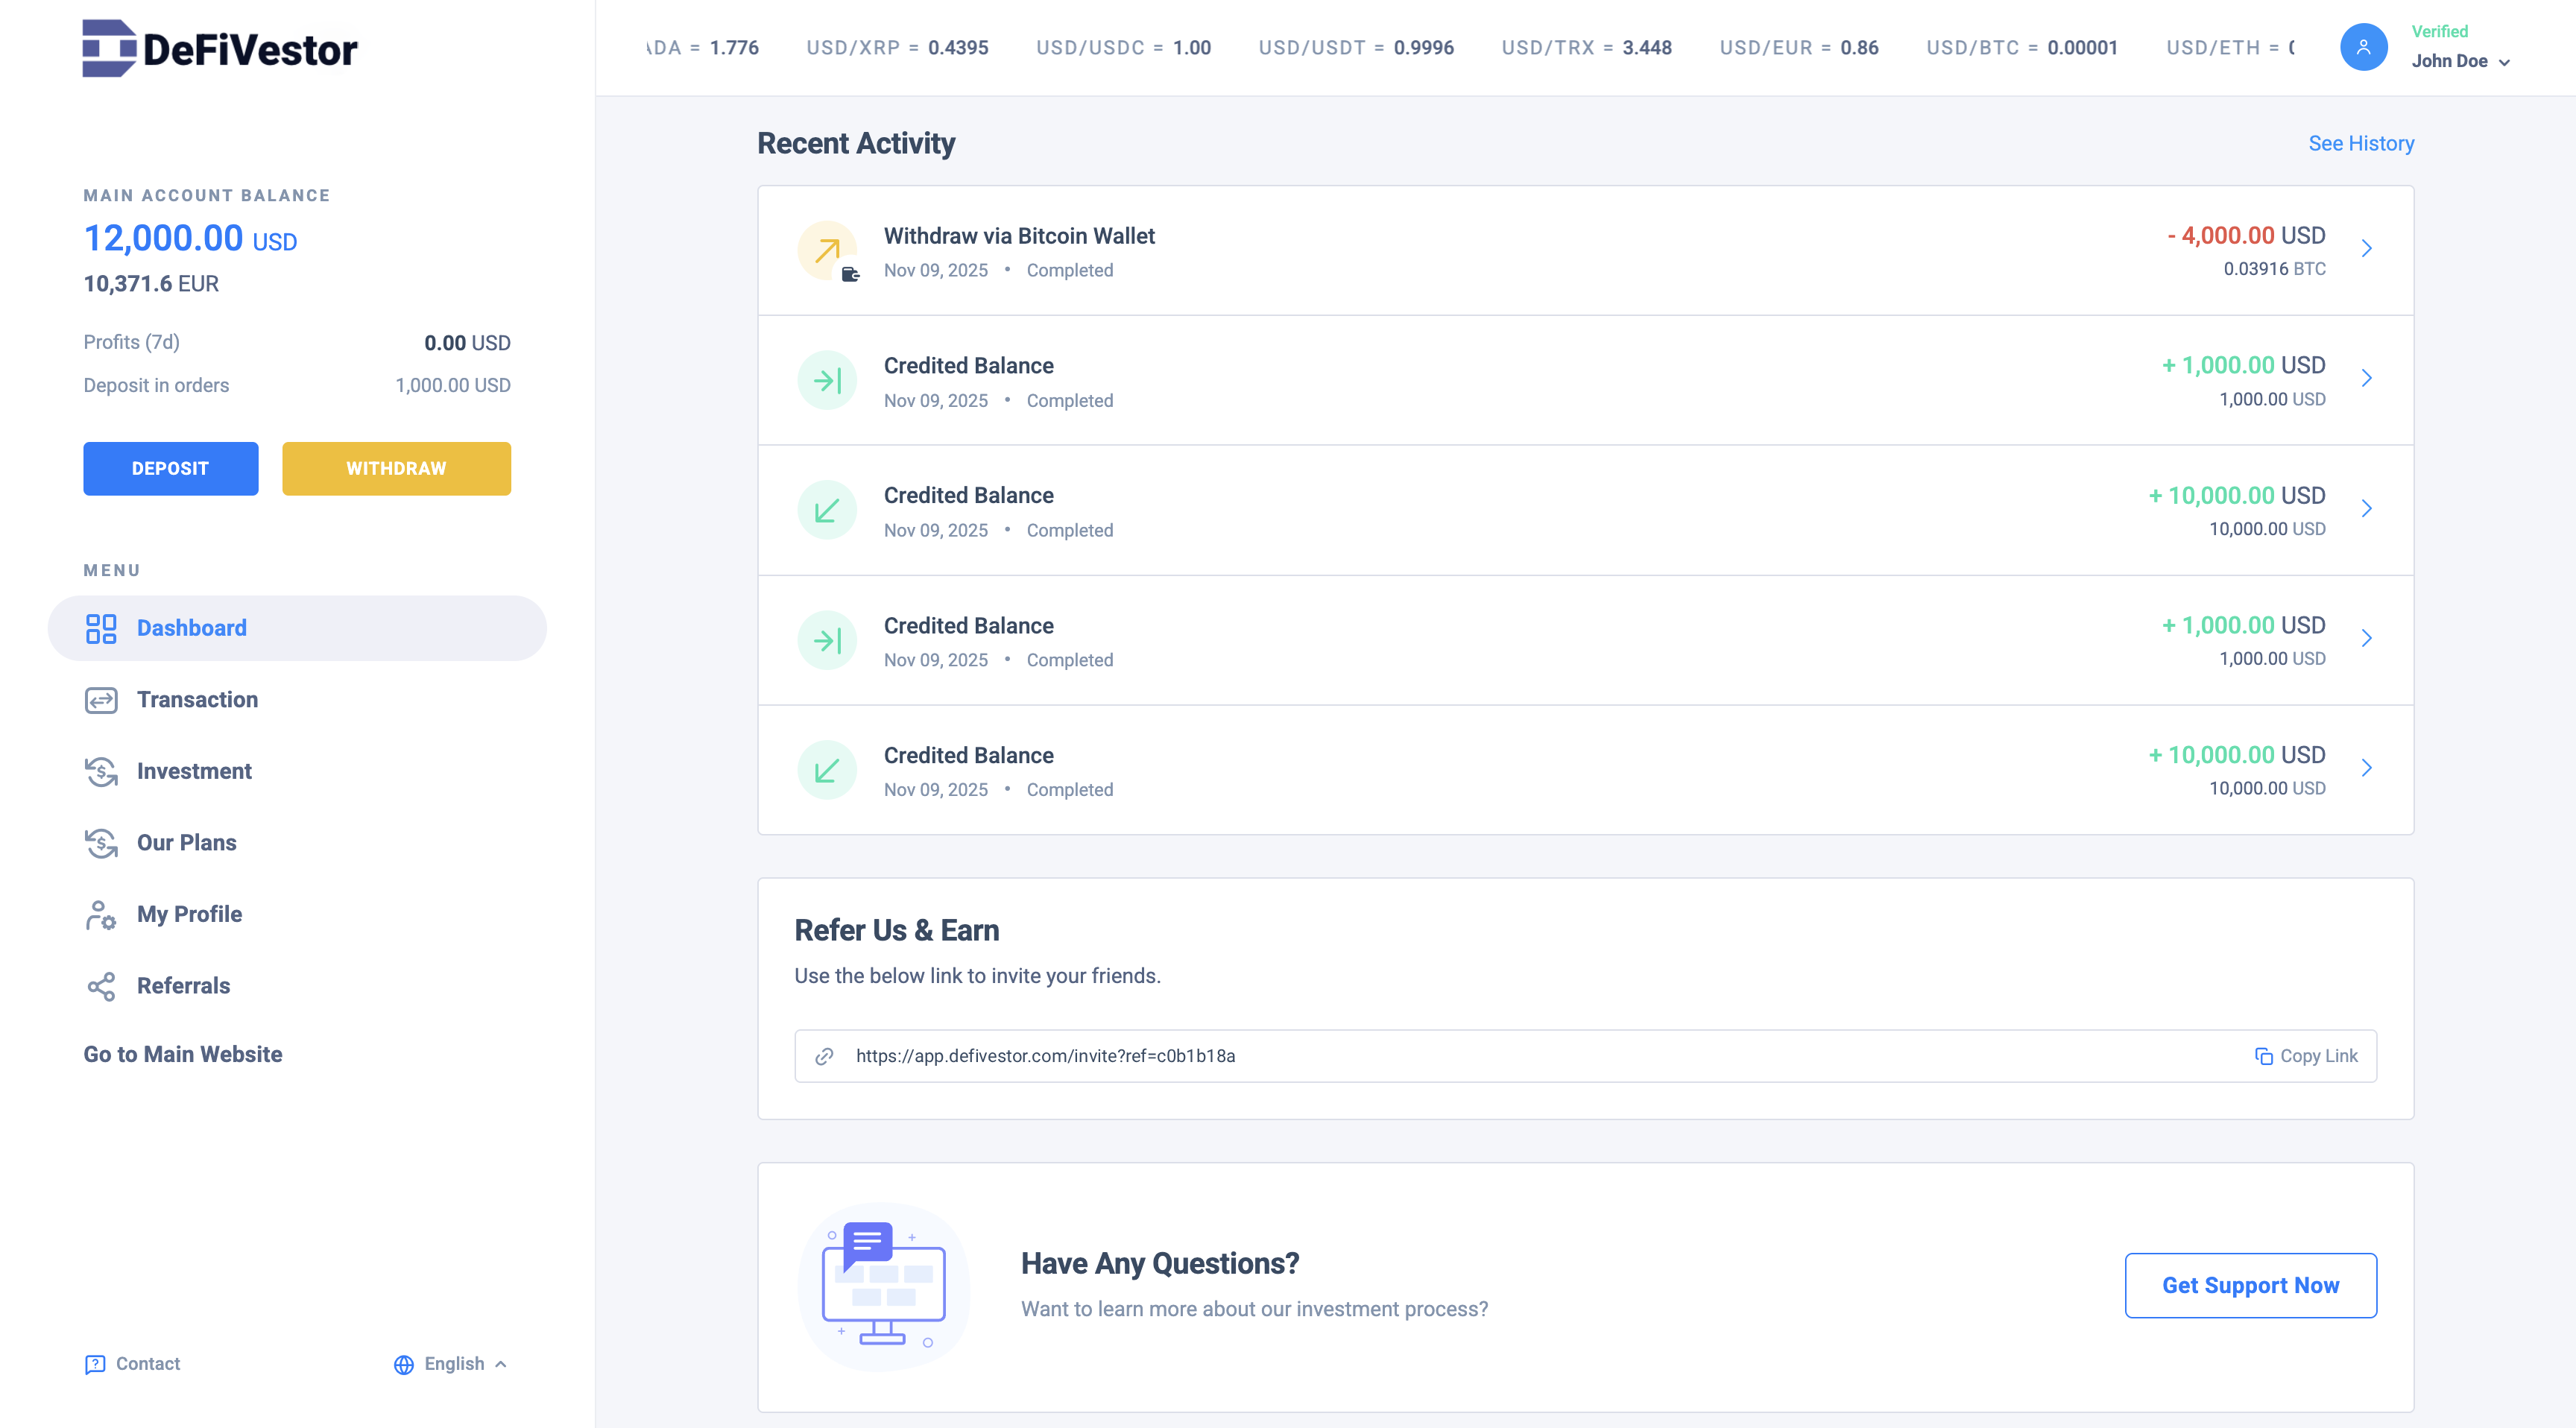
Task: Click the Transaction arrows icon
Action: pyautogui.click(x=101, y=700)
